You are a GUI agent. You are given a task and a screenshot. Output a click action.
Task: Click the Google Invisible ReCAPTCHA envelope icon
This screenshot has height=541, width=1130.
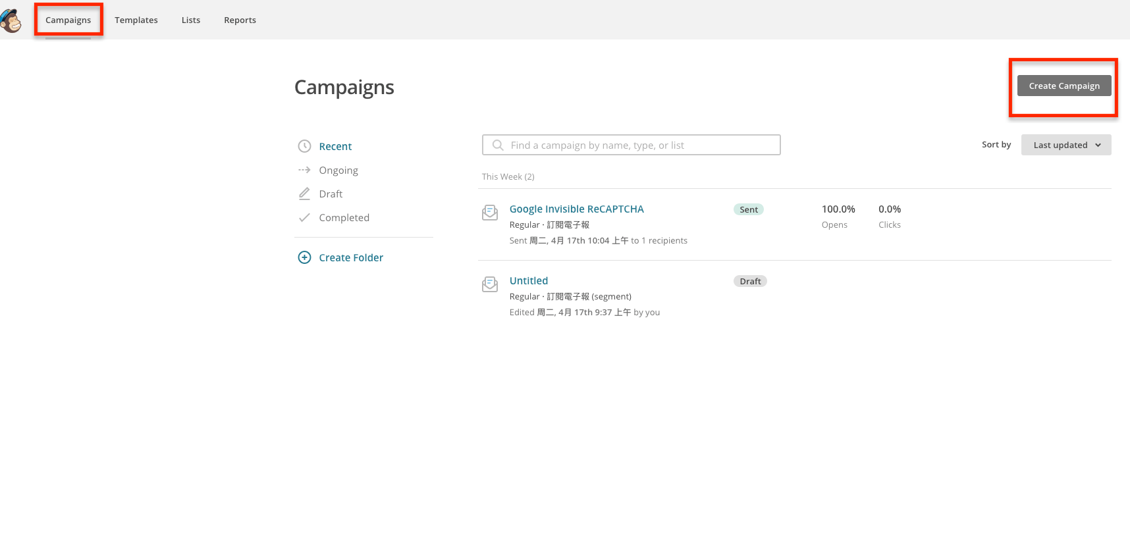pyautogui.click(x=490, y=213)
